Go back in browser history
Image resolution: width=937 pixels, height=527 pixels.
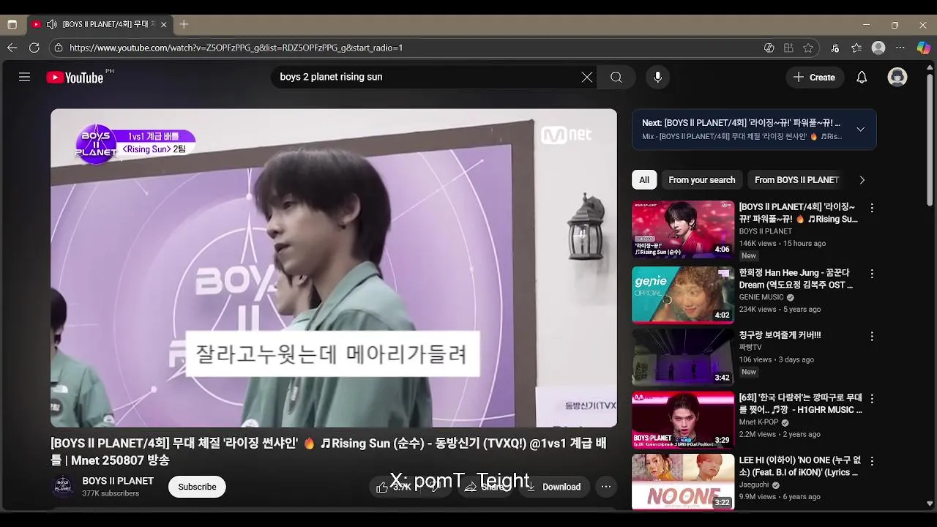coord(12,48)
